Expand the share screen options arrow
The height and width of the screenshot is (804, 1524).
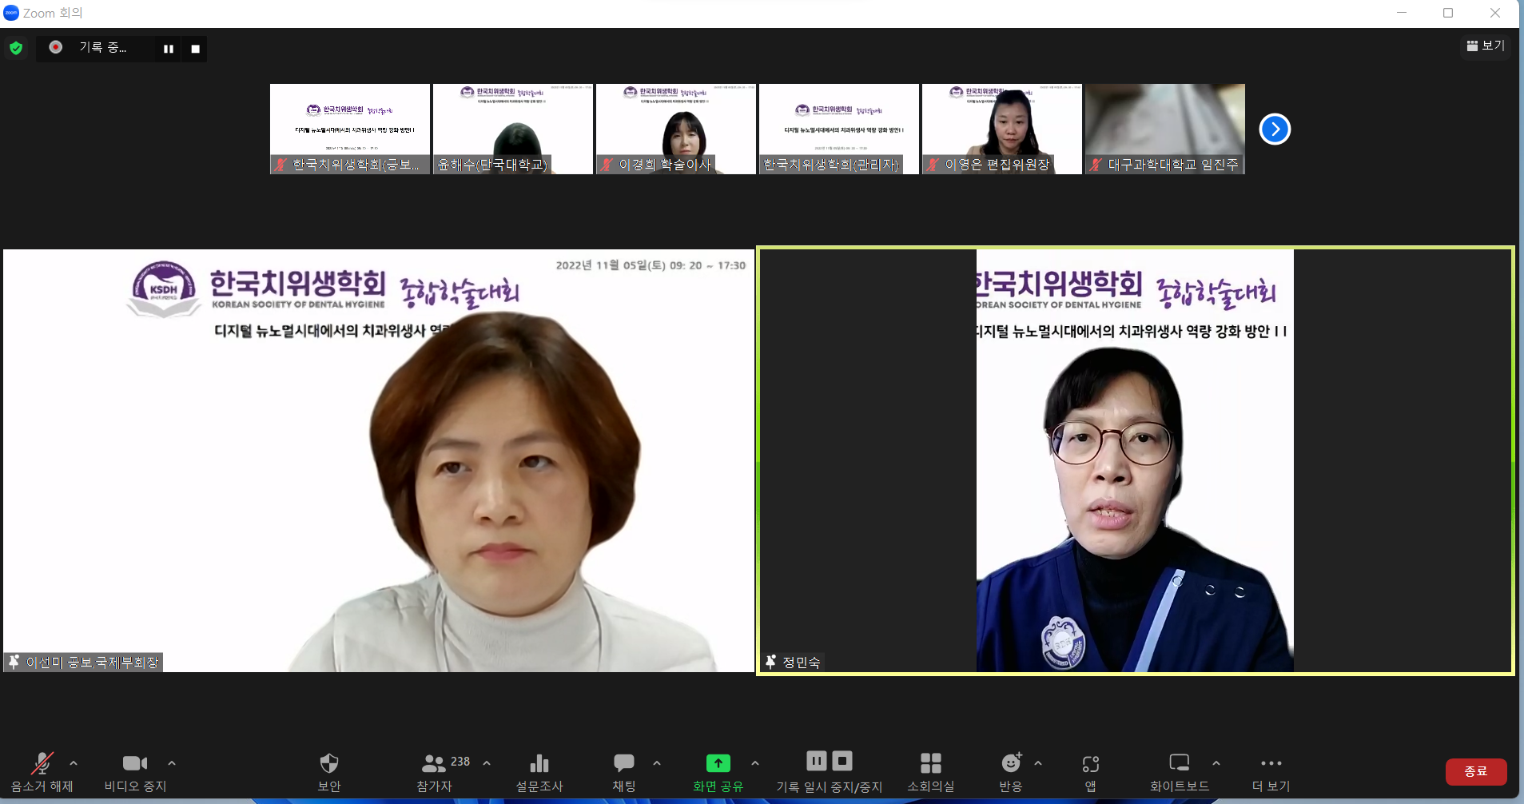755,763
